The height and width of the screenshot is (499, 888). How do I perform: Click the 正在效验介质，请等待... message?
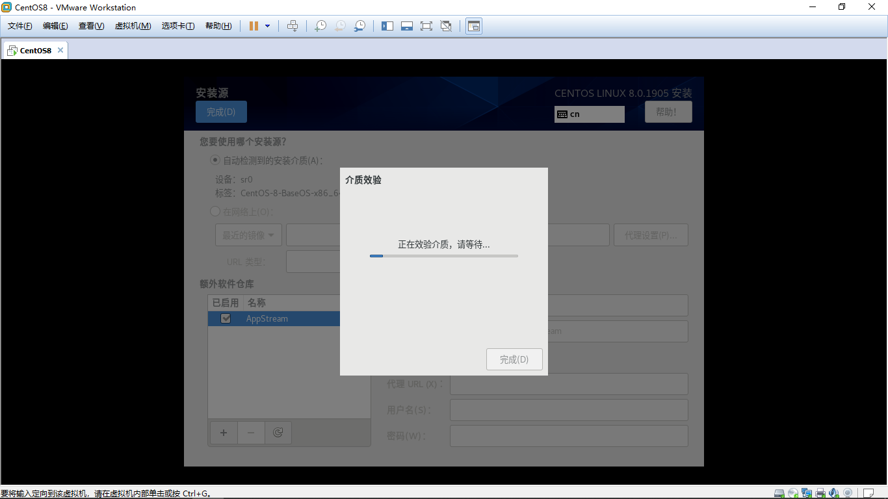(444, 244)
